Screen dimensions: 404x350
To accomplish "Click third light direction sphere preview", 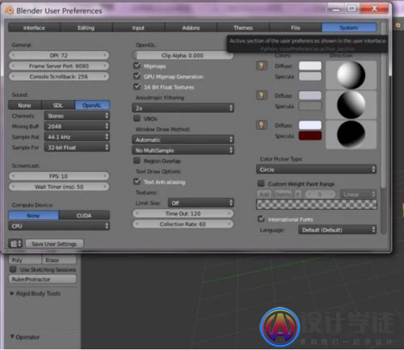I will [351, 134].
